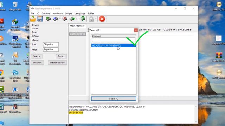Screen dimensions: 225x126
Task: Click the SPI ID: EF7018 log line
Action: click(76, 113)
